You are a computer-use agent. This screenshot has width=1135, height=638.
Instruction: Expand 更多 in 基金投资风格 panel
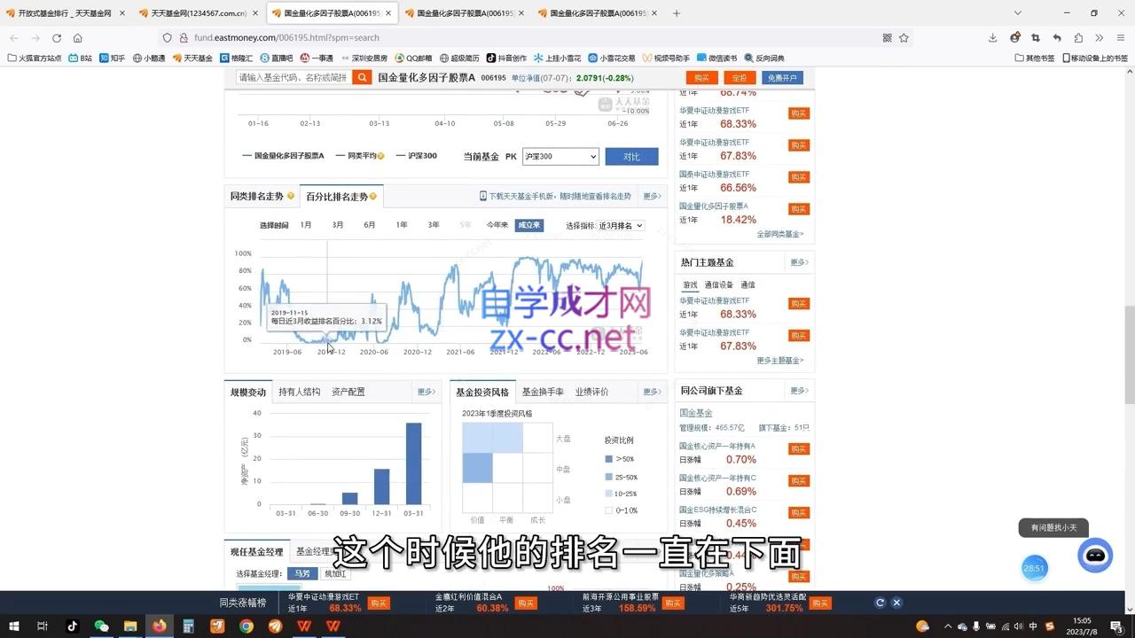pos(653,392)
